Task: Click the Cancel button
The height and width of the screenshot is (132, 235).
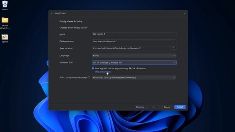Action: [167, 107]
